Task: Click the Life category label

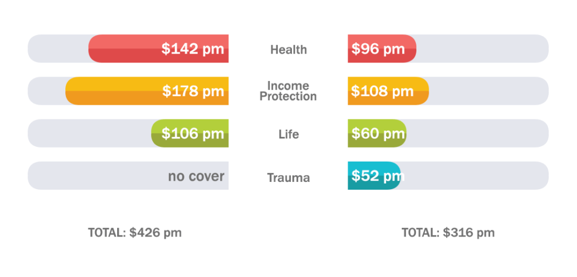Action: [288, 135]
